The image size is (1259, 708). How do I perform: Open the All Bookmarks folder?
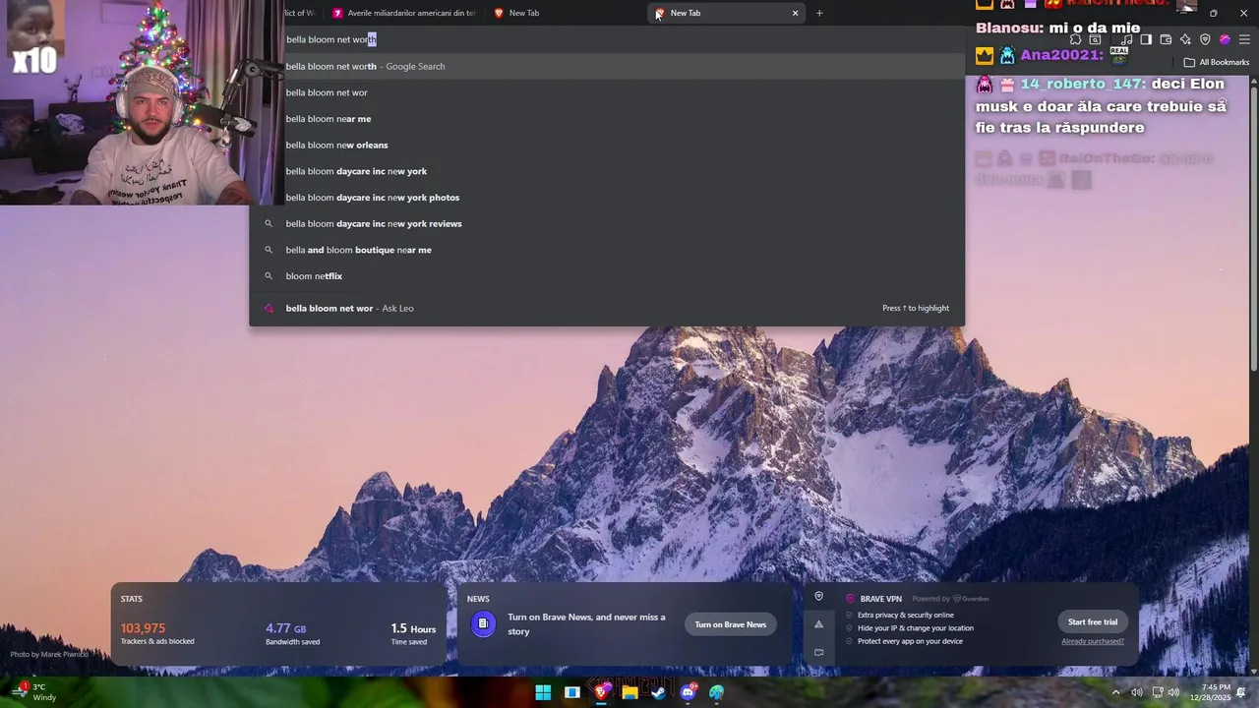click(1217, 62)
